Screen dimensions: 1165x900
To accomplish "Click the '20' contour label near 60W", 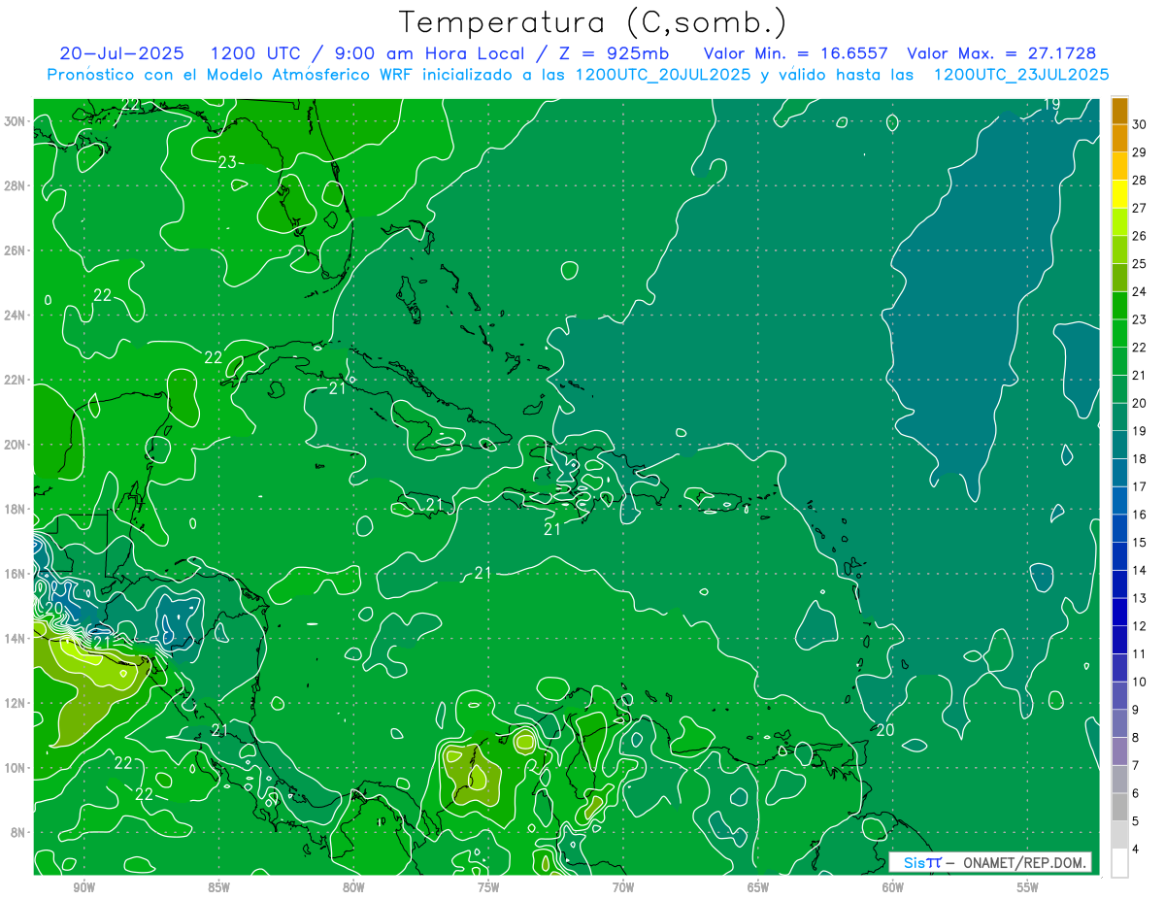I will (884, 729).
